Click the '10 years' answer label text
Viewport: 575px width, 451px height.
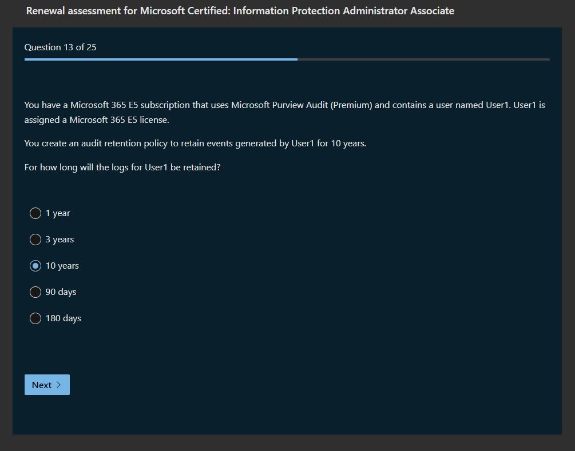[62, 266]
